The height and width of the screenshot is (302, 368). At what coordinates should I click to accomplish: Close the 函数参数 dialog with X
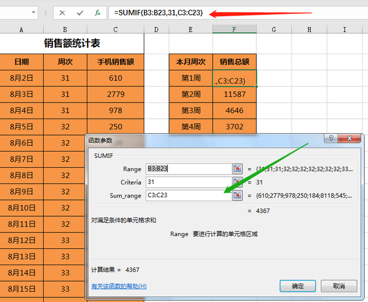click(x=350, y=139)
